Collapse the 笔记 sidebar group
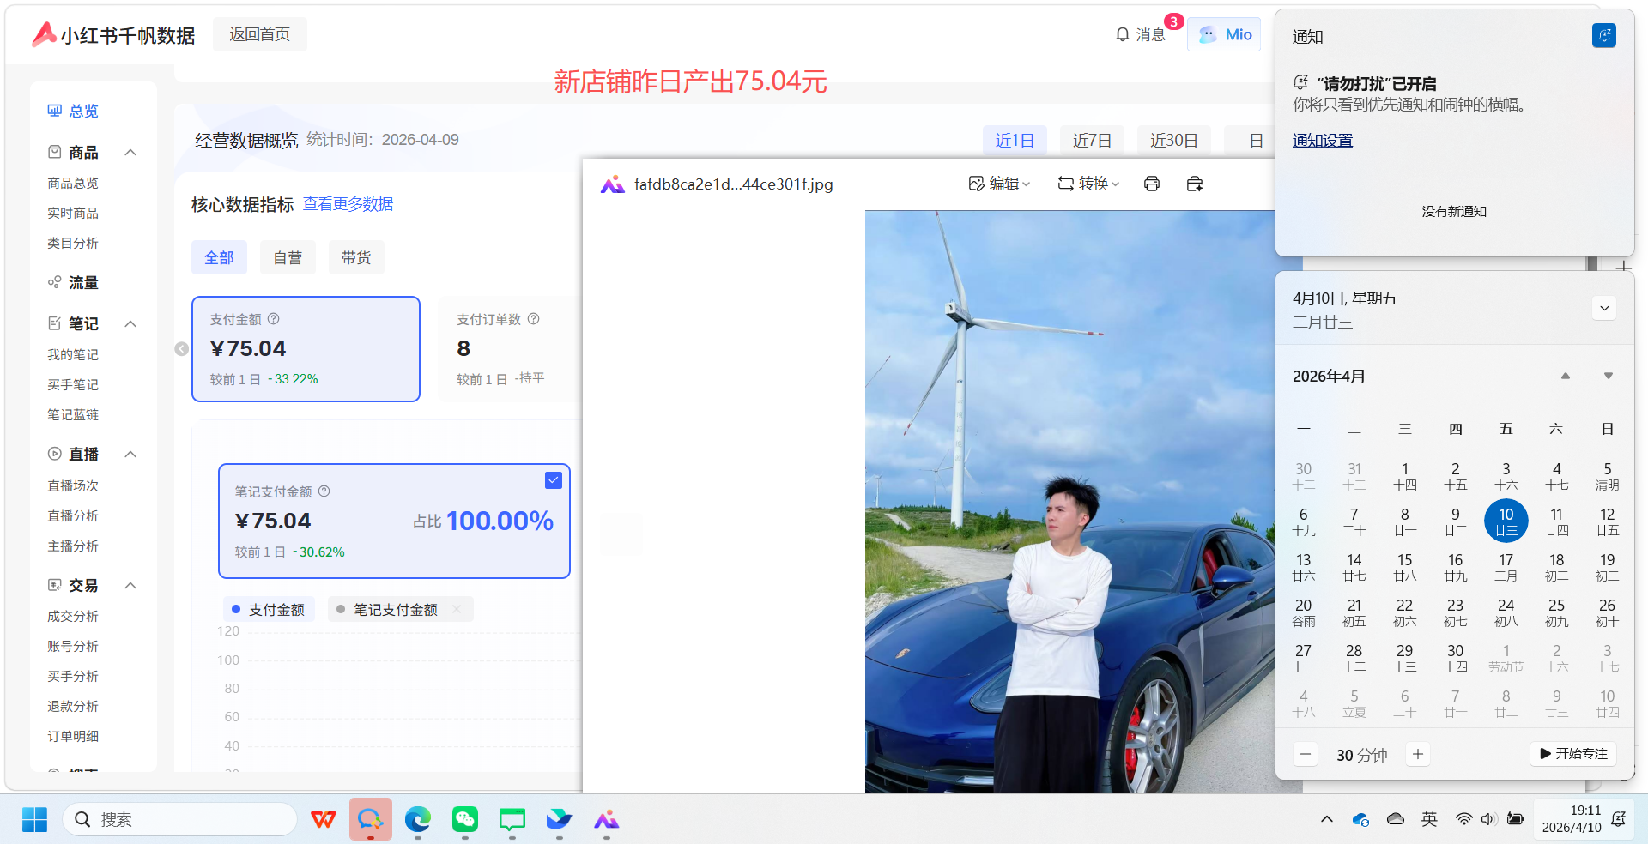Viewport: 1648px width, 844px height. coord(130,323)
